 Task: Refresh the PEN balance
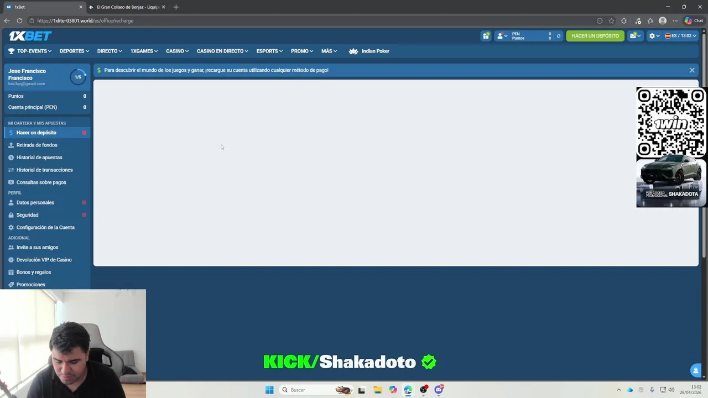point(558,36)
